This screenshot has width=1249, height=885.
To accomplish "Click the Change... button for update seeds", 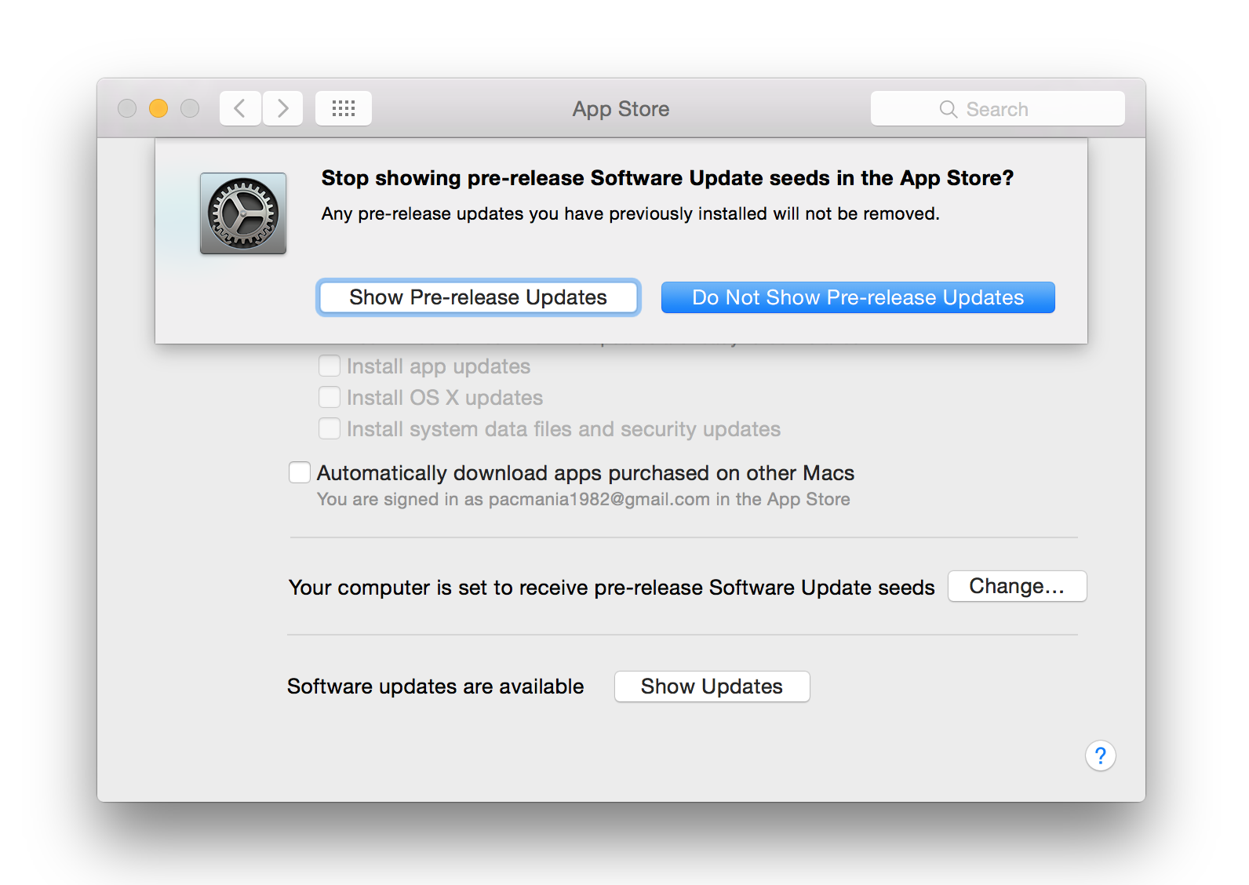I will [1017, 586].
